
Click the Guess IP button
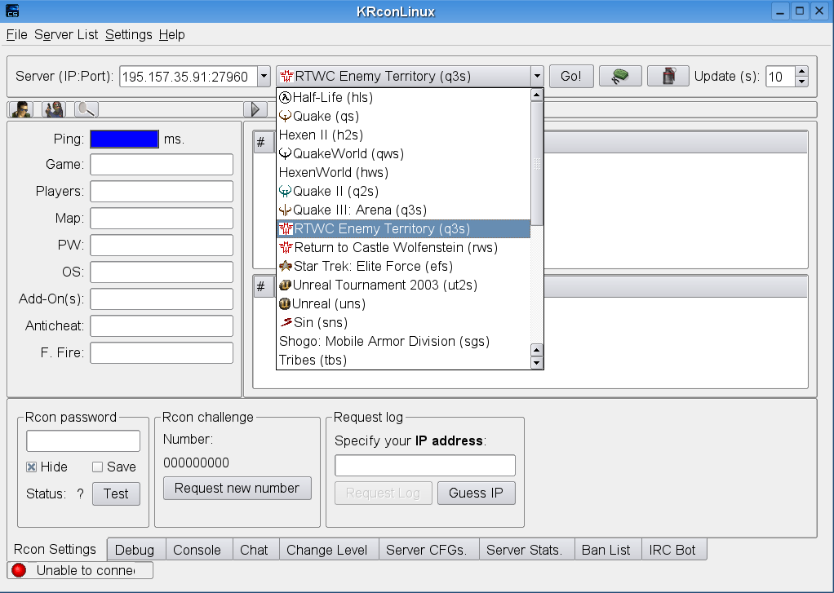pos(476,493)
